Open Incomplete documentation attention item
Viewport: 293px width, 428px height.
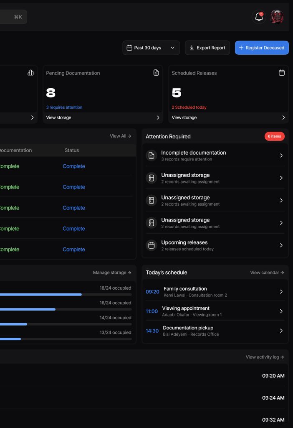pyautogui.click(x=215, y=155)
